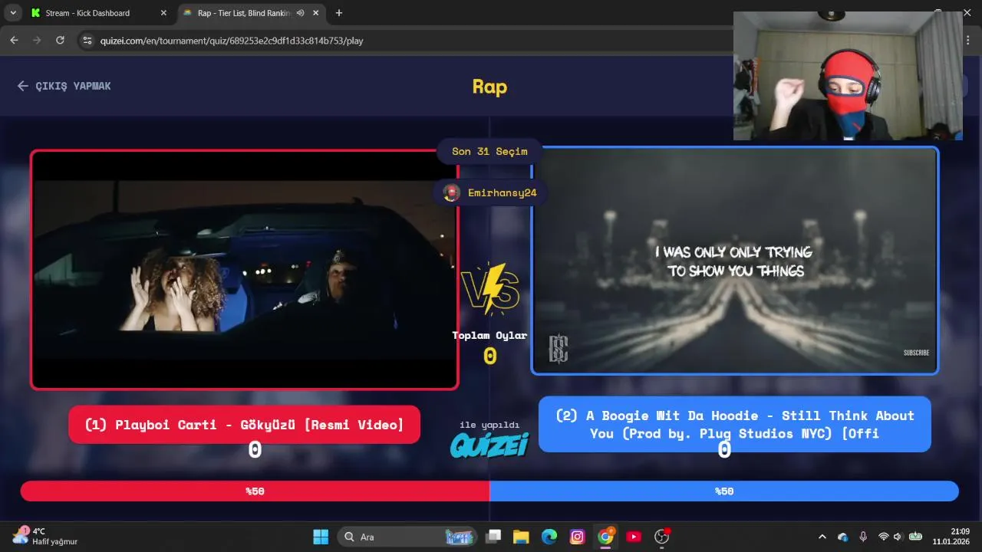Click the microphone tray icon
The width and height of the screenshot is (982, 552).
[863, 537]
